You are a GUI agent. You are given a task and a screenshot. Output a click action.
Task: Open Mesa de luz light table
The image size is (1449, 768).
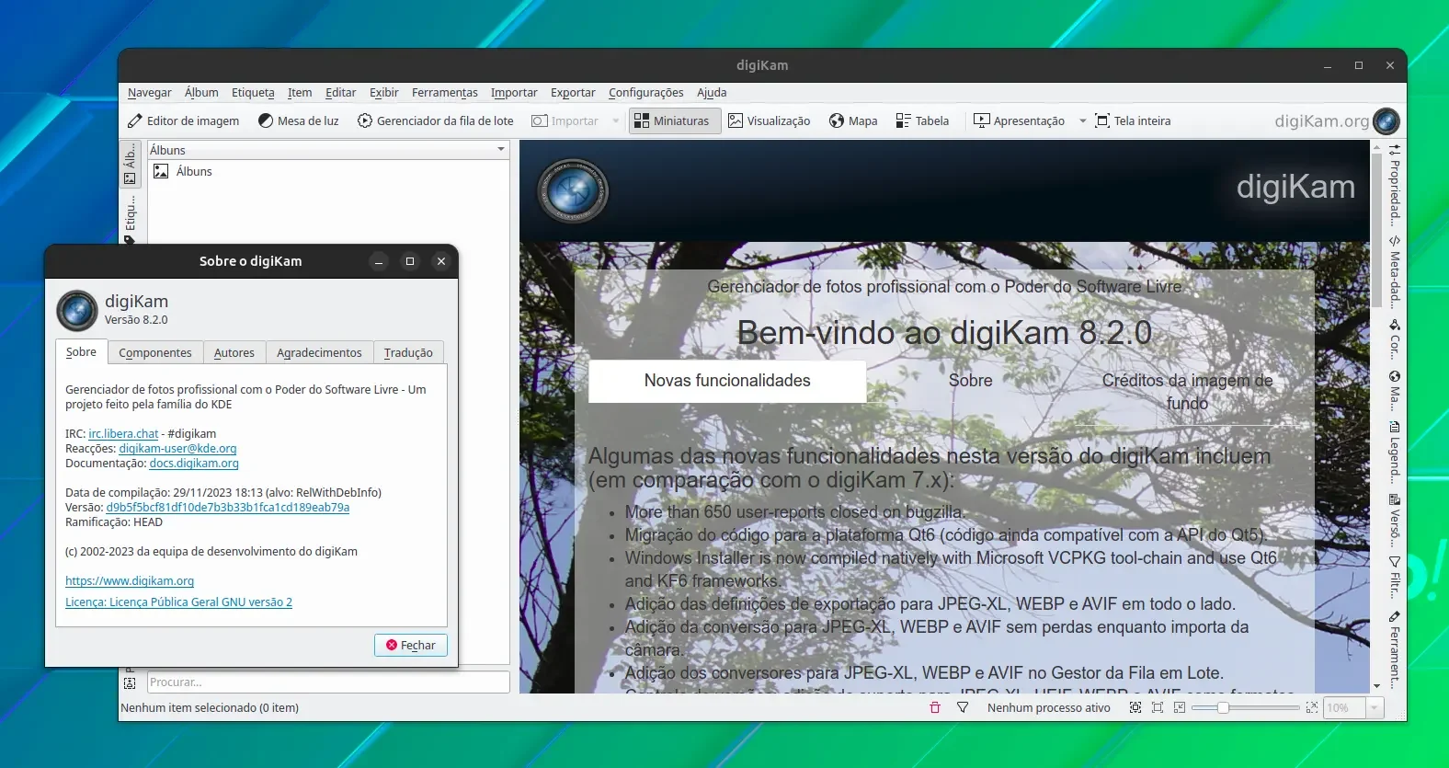click(298, 120)
